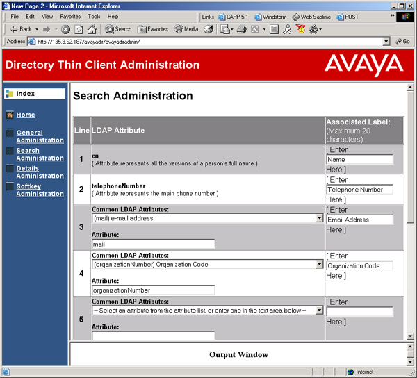Open line 3 Common LDAP Attributes dropdown
417x378 pixels.
point(207,218)
